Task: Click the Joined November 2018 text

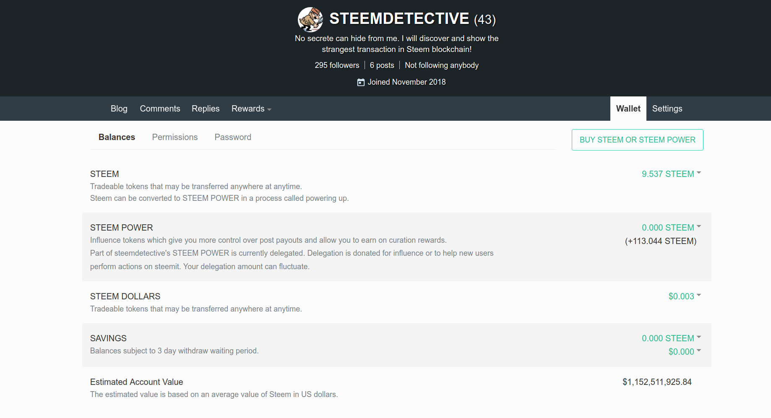Action: pos(406,82)
